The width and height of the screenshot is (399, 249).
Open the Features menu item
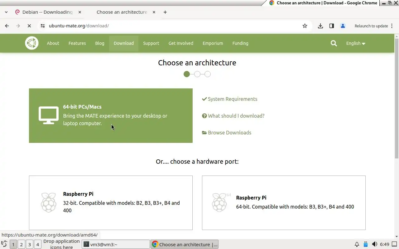click(x=77, y=43)
